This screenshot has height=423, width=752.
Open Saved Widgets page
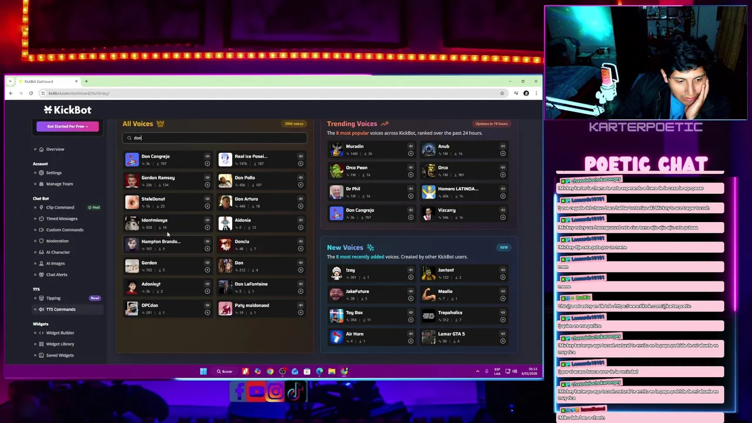pyautogui.click(x=60, y=355)
